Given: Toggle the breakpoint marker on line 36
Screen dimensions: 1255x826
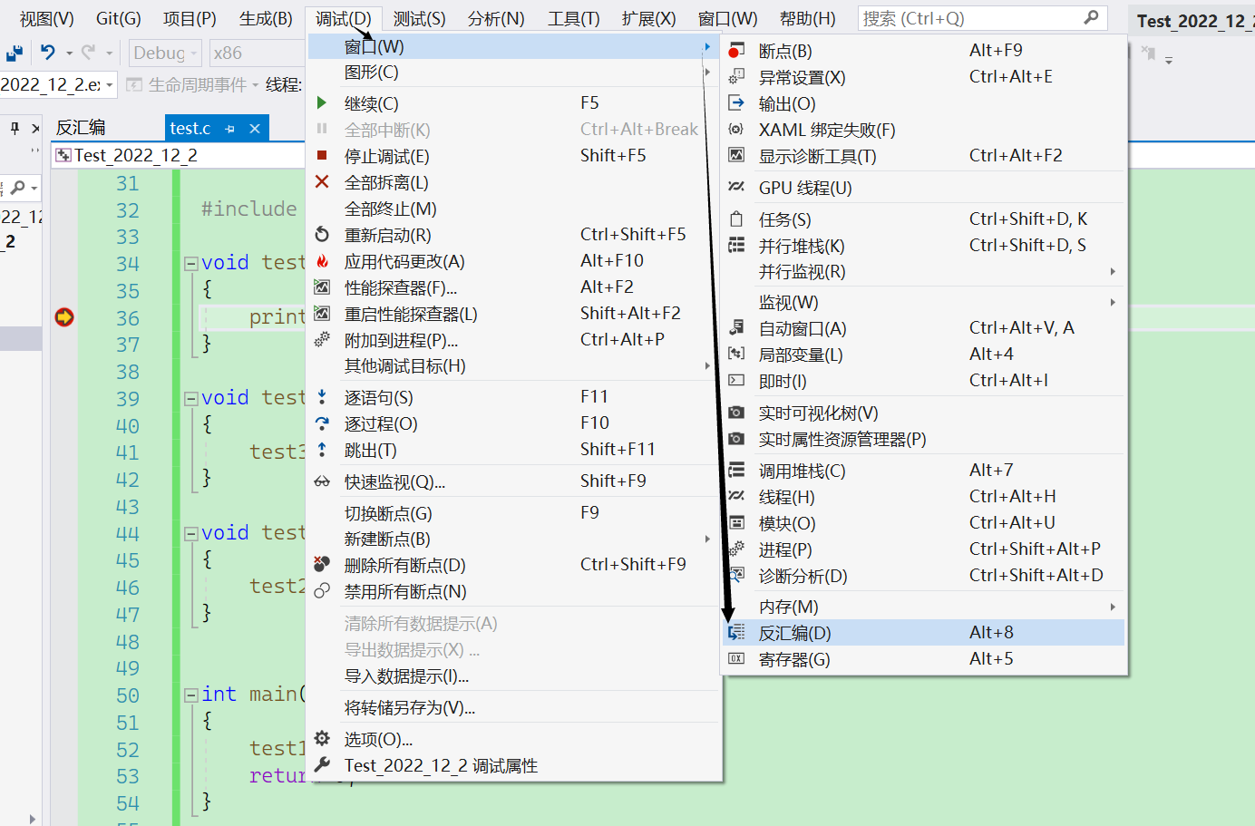Looking at the screenshot, I should click(64, 317).
